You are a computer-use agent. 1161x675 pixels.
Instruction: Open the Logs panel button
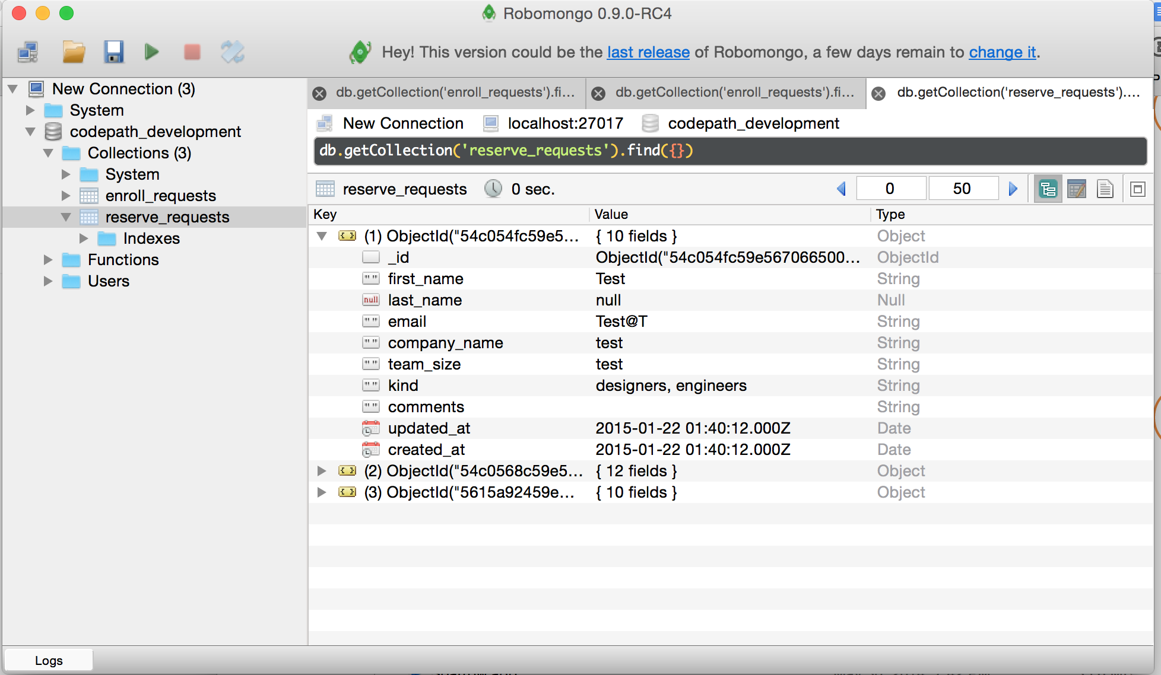tap(49, 660)
